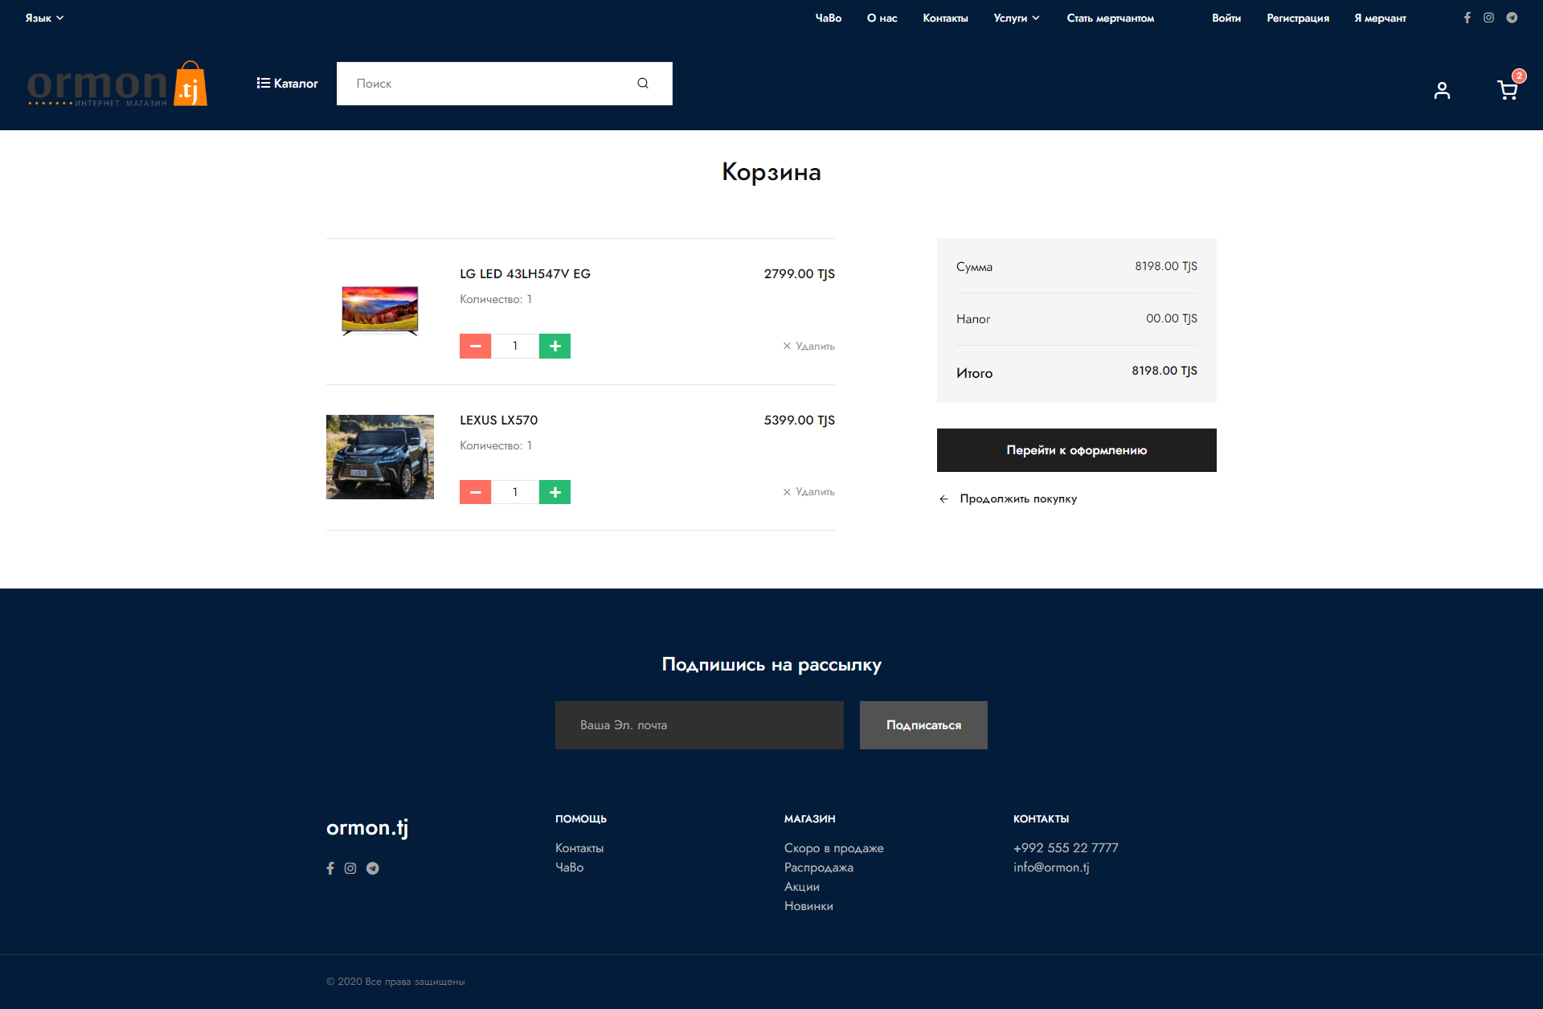This screenshot has width=1543, height=1009.
Task: Click the Ваша Эл. почта email field
Action: (x=699, y=725)
